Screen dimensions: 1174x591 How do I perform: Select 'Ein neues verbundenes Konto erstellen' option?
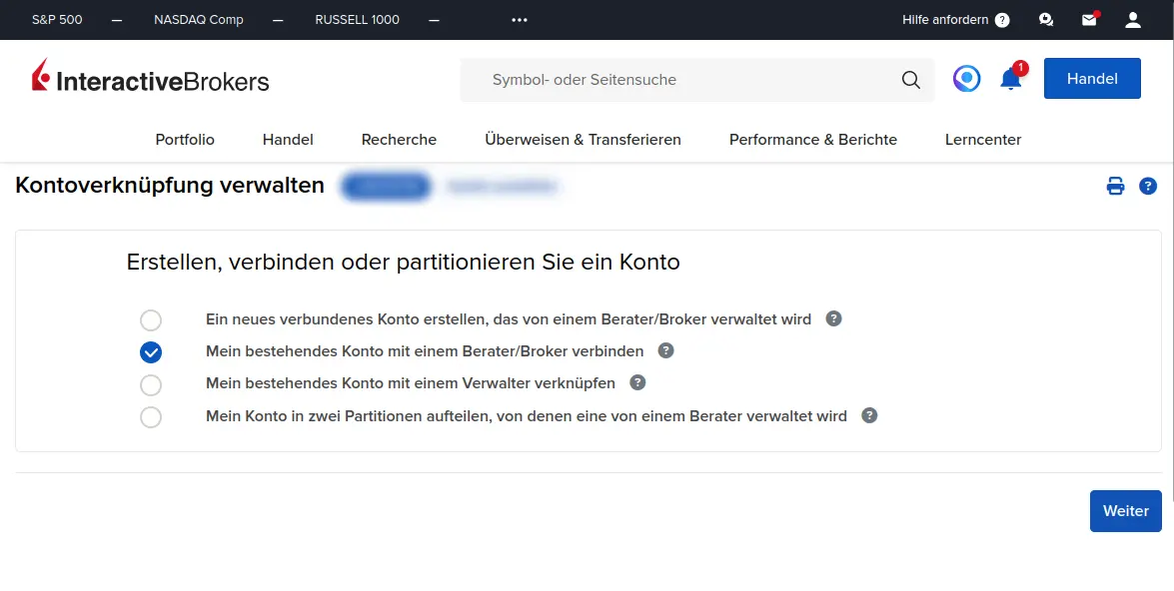(151, 320)
